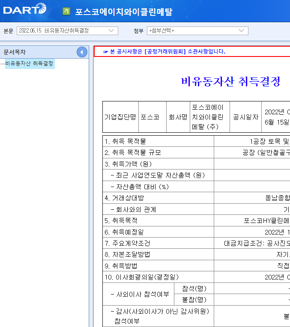Open the 첨부 attachment dropdown

click(197, 31)
